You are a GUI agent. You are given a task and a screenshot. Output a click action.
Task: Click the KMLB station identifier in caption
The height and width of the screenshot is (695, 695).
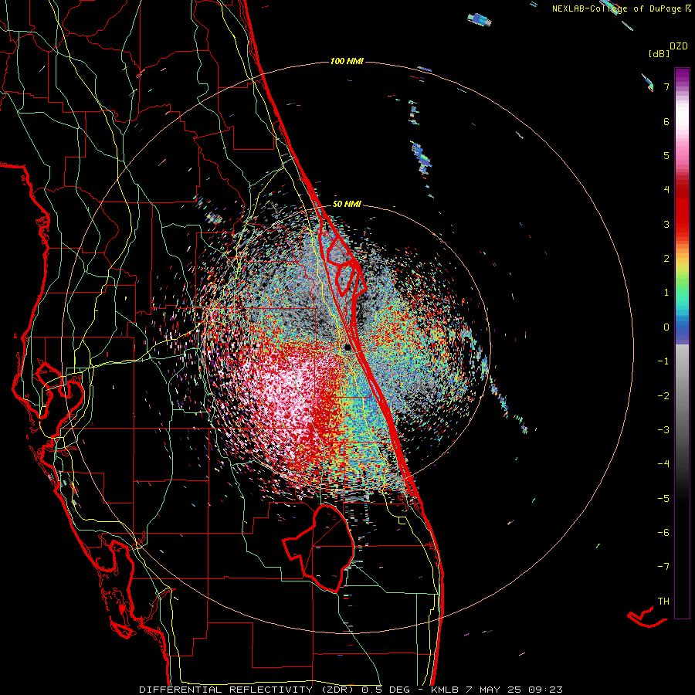445,690
